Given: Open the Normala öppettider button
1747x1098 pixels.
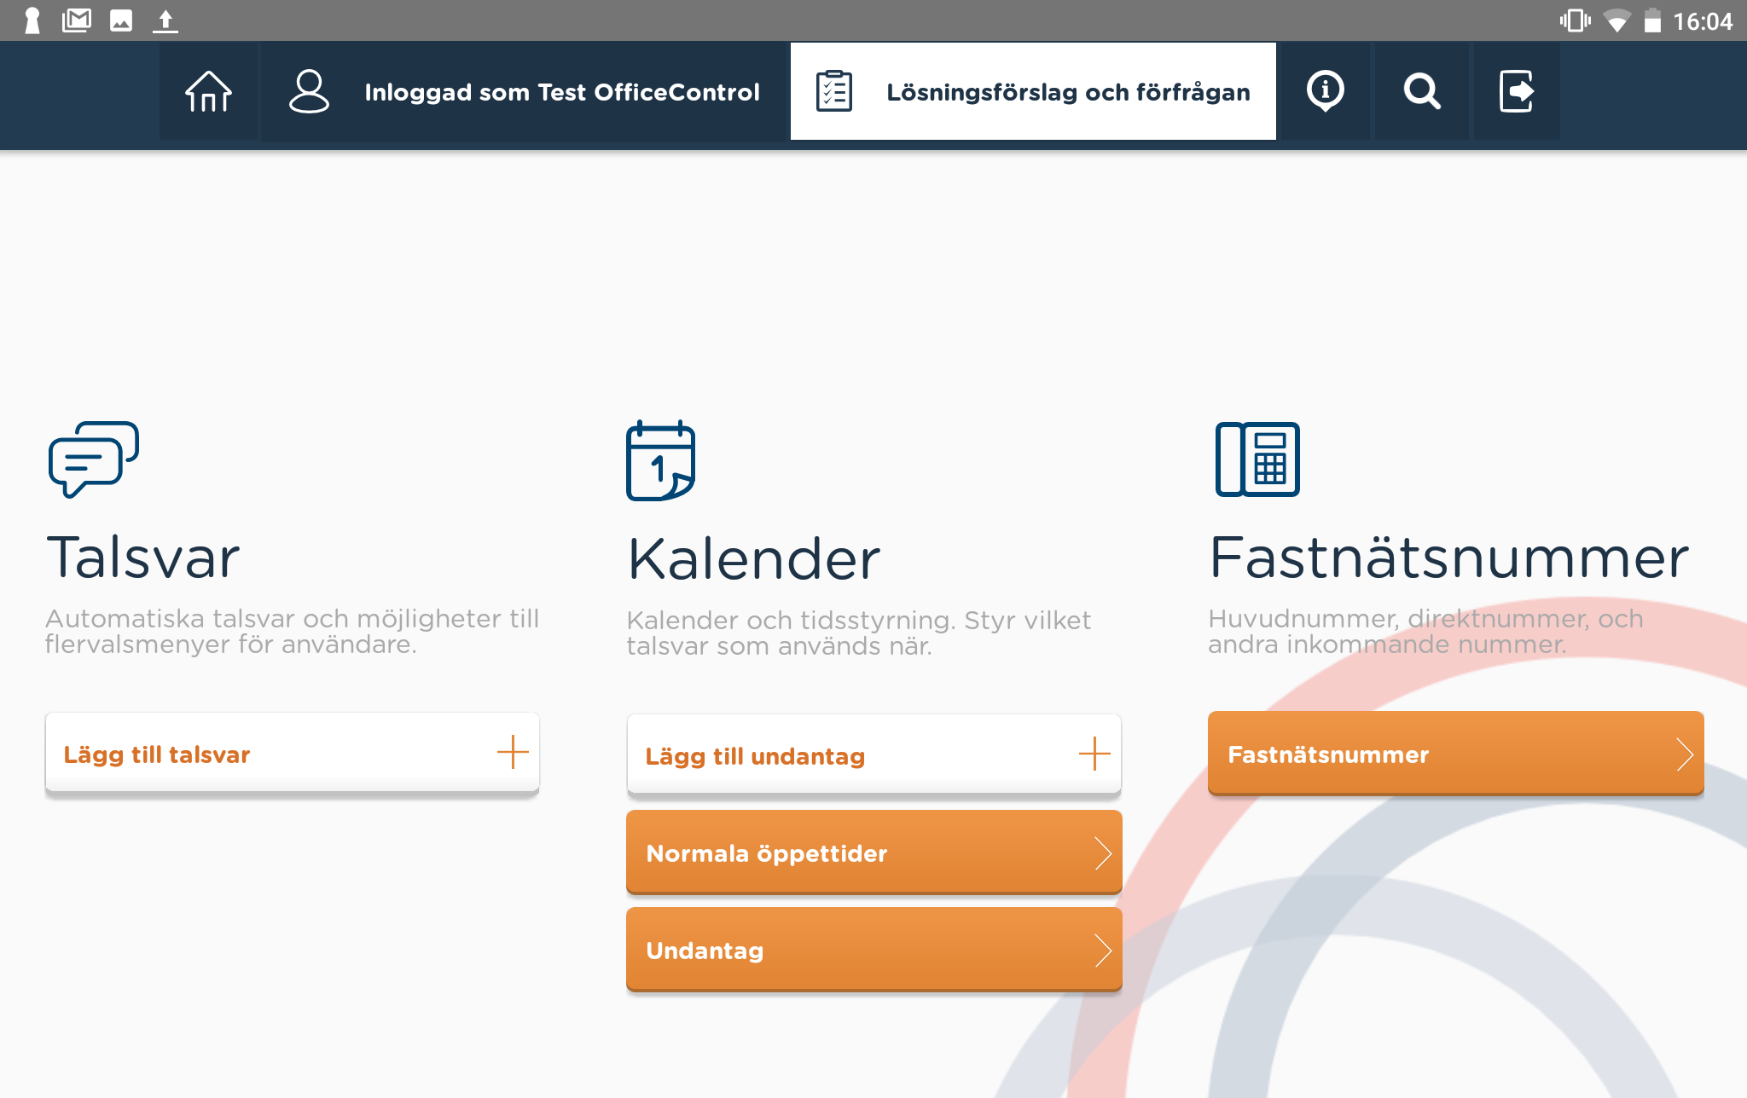Looking at the screenshot, I should pyautogui.click(x=874, y=852).
